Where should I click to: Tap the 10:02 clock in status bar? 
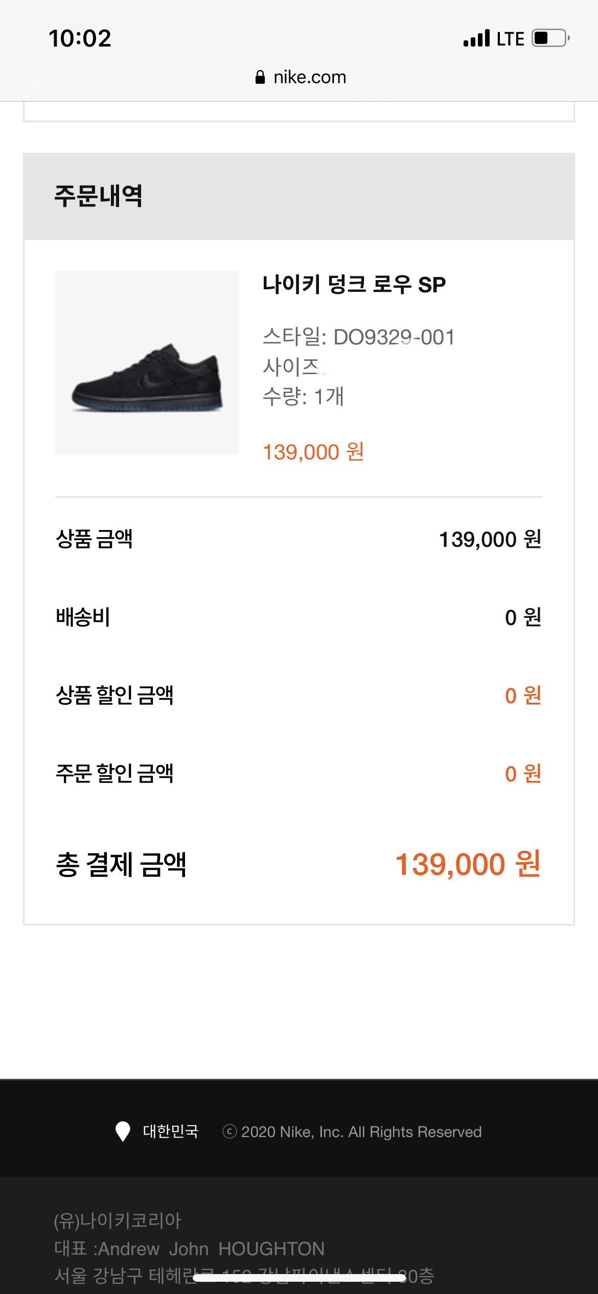pyautogui.click(x=80, y=39)
